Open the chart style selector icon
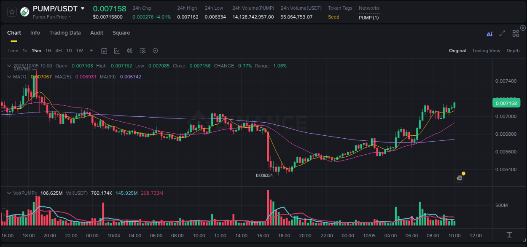The image size is (527, 247). [x=117, y=51]
